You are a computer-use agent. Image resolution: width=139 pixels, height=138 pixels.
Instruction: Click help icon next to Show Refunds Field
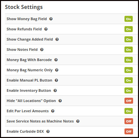46,29
